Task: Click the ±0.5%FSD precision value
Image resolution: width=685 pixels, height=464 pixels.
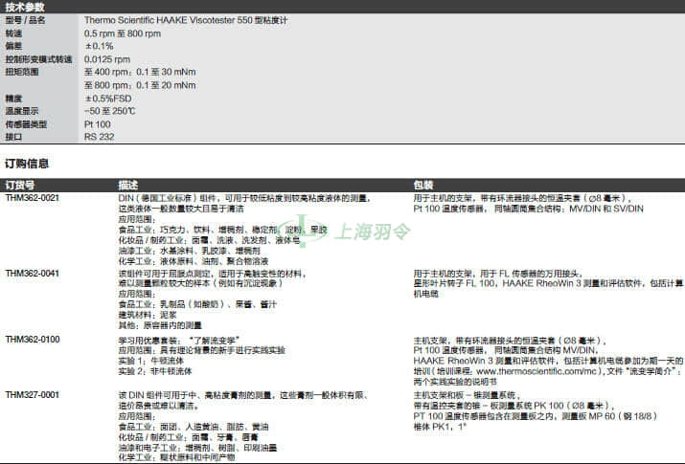Action: coord(108,99)
